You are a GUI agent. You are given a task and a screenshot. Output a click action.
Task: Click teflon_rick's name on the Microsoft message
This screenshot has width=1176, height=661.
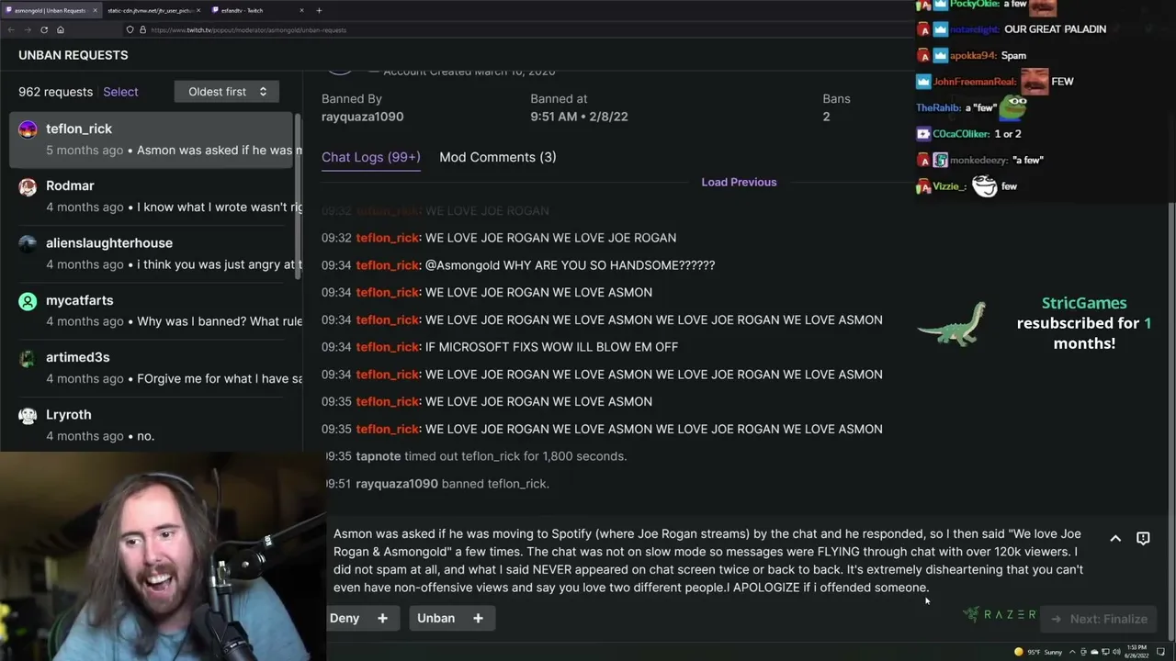(387, 347)
